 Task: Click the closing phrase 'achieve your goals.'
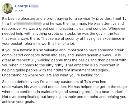click(x=18, y=102)
